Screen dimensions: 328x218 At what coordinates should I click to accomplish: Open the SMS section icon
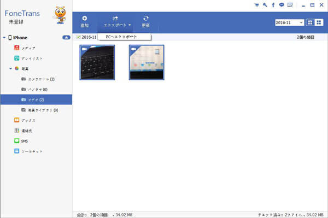click(x=17, y=140)
